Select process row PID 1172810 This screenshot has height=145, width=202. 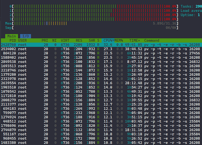point(101,96)
